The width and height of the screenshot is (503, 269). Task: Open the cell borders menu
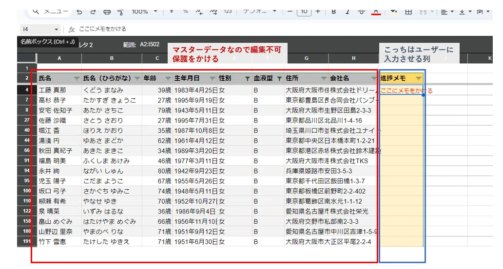[x=408, y=12]
